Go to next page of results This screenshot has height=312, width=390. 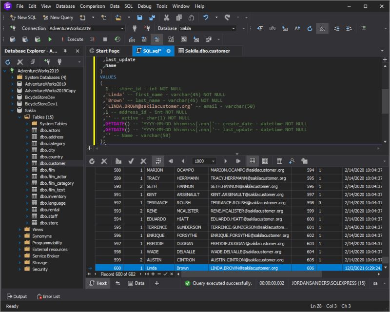225,161
